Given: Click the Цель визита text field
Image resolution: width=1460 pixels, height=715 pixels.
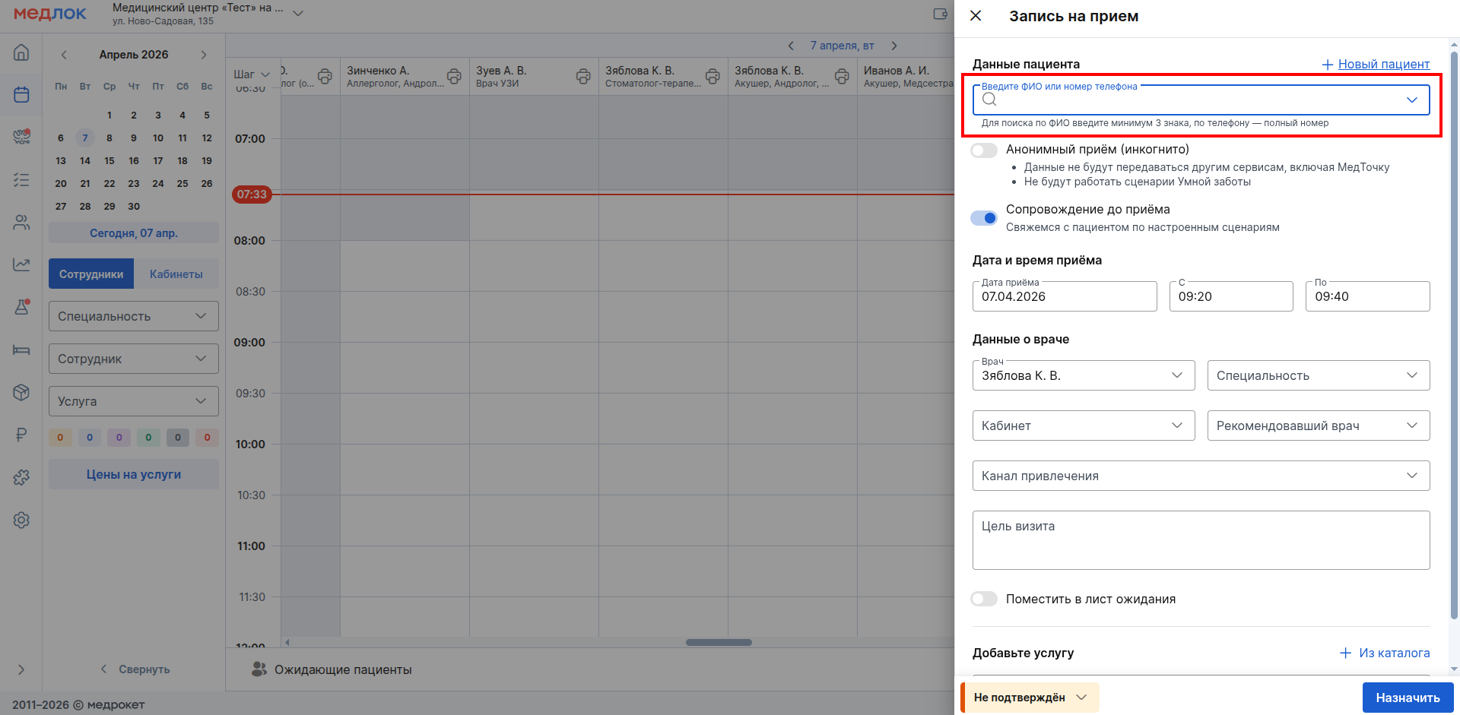Looking at the screenshot, I should (1201, 540).
